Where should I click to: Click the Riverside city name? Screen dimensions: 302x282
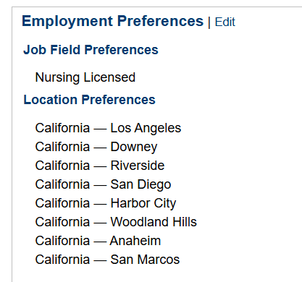[x=138, y=166]
